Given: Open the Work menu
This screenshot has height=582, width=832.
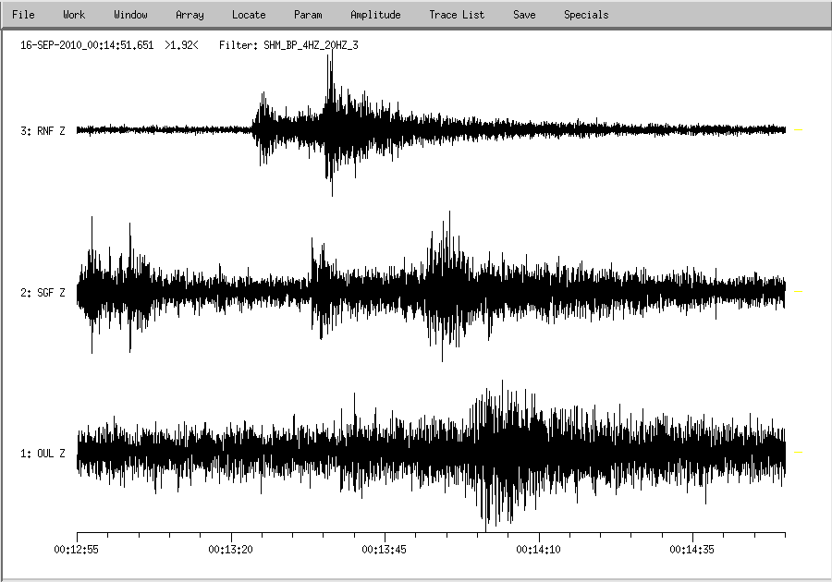Looking at the screenshot, I should (74, 15).
